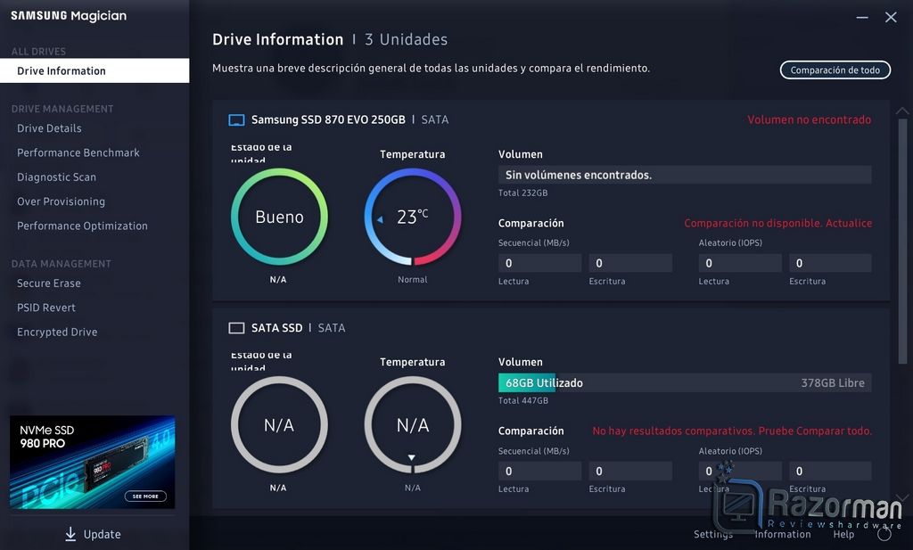Click the SATA SSD N/A health gauge
Image resolution: width=913 pixels, height=550 pixels.
point(279,425)
